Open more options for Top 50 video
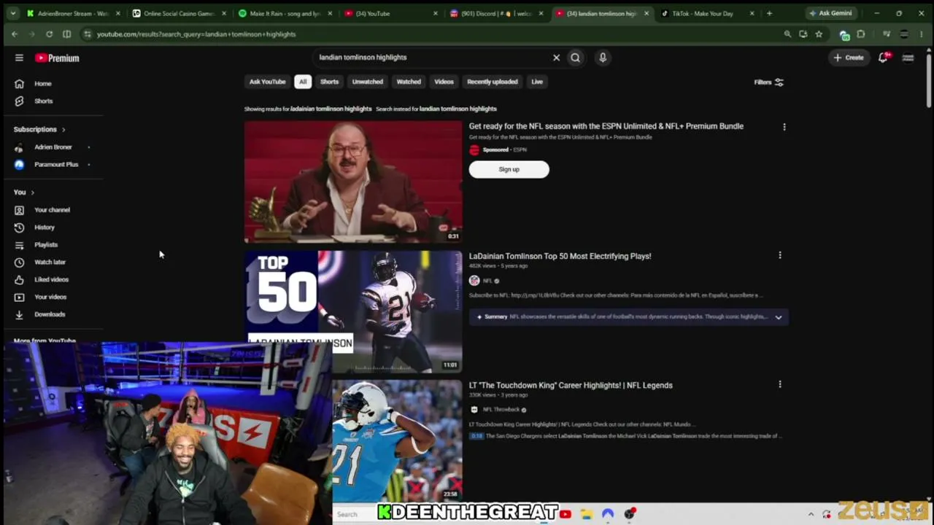Screen dimensions: 934x525 click(780, 255)
